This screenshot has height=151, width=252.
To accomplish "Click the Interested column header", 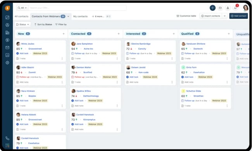I will [133, 34].
